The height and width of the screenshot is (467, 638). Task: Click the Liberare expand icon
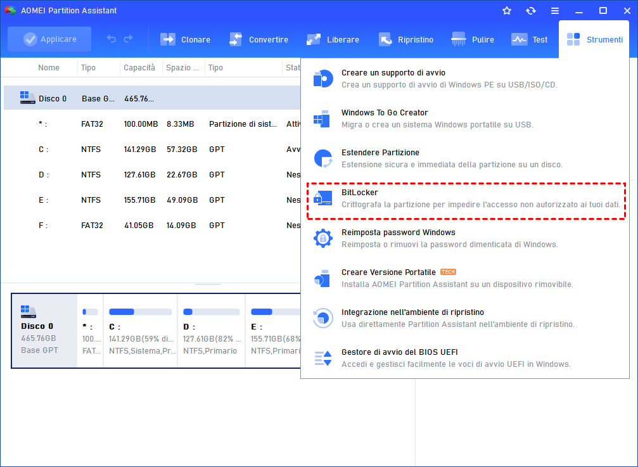click(x=314, y=39)
